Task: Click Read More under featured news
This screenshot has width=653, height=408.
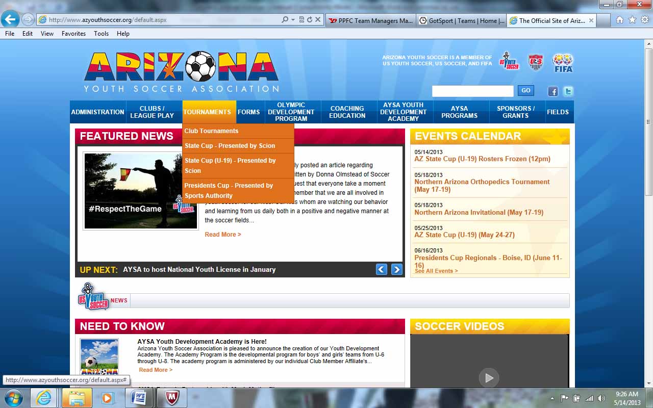Action: coord(223,235)
